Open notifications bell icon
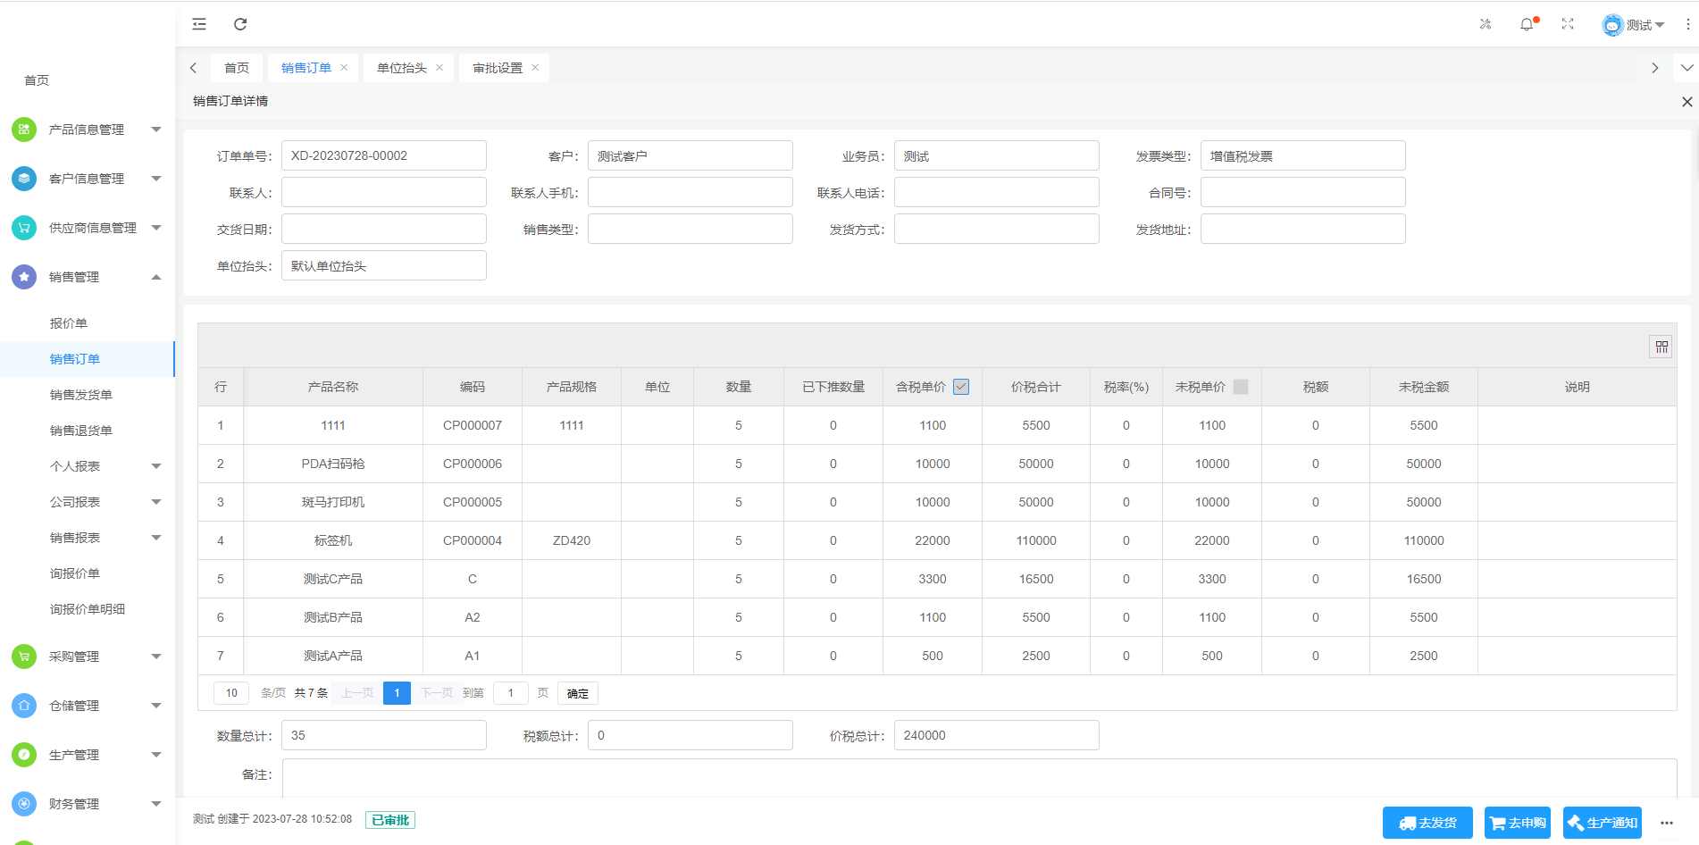This screenshot has height=845, width=1699. [x=1527, y=24]
